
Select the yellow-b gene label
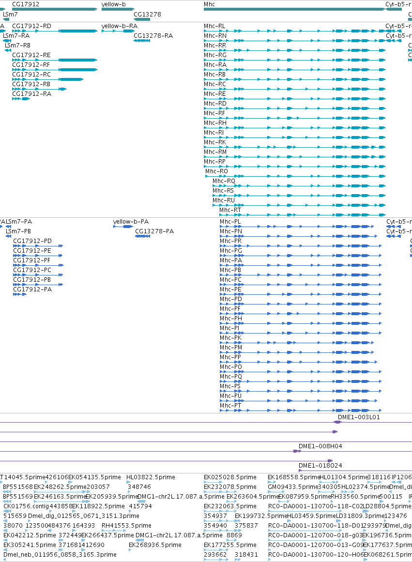[114, 4]
